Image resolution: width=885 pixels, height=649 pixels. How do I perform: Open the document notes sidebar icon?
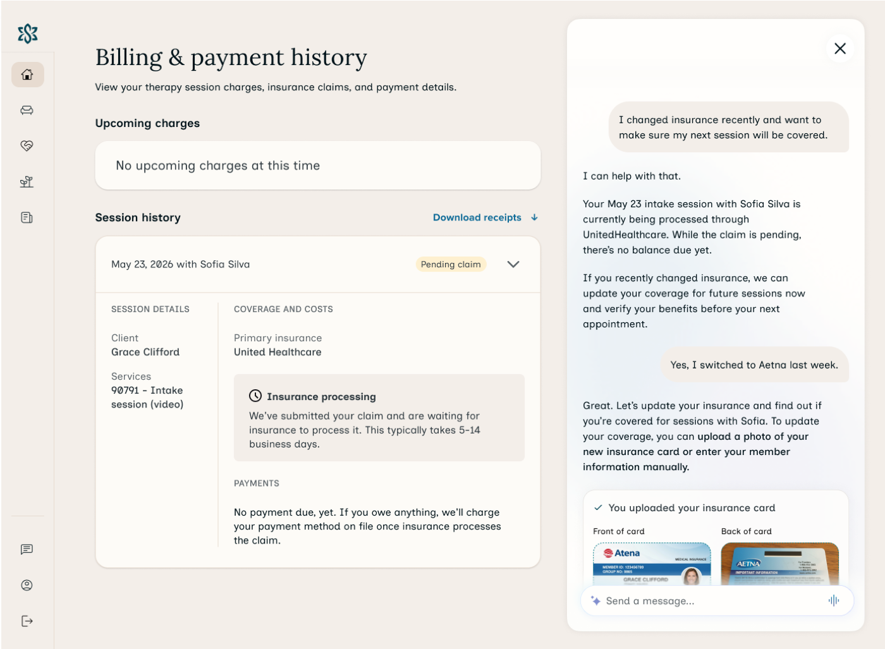tap(27, 217)
